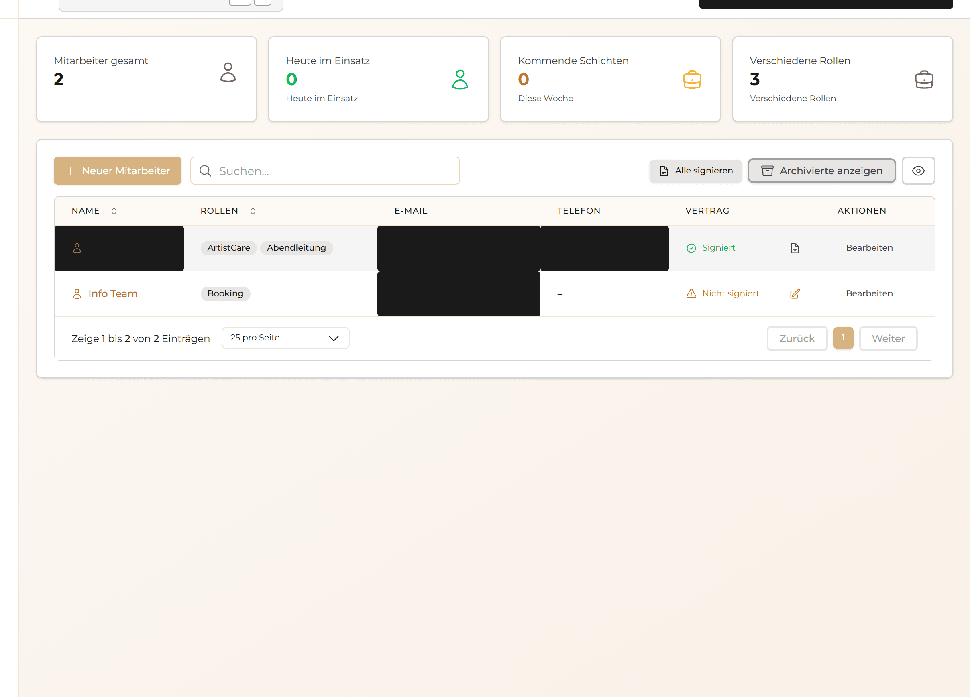Viewport: 970px width, 697px height.
Task: Click the green person icon in Heute im Einsatz
Action: (x=460, y=79)
